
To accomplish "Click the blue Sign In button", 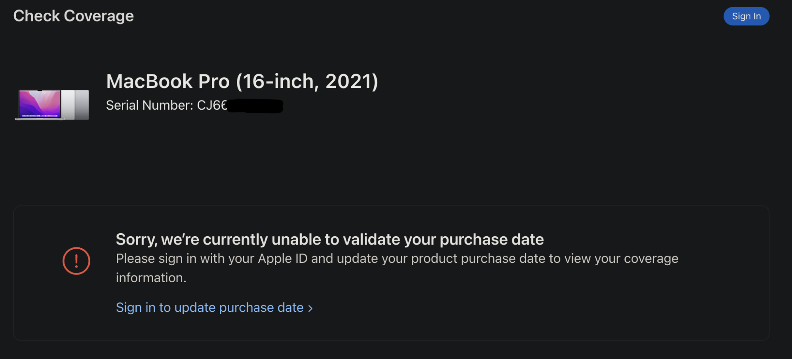I will (746, 16).
